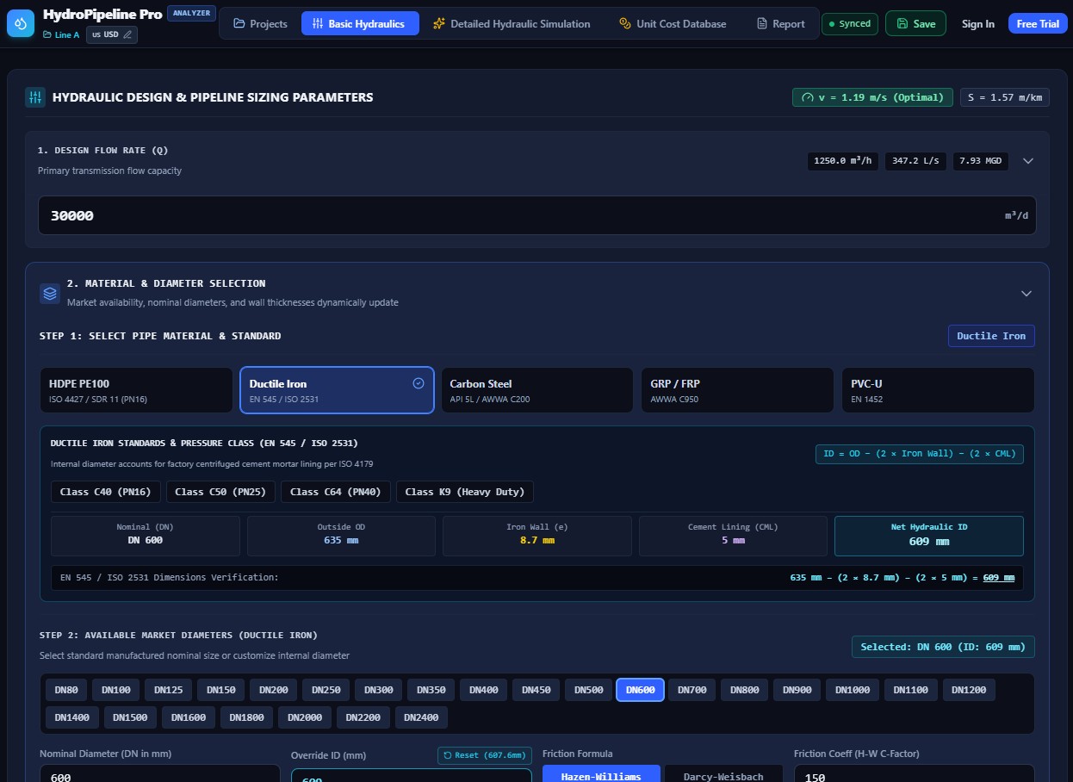Click the Friction Coeff C-Factor field
The image size is (1073, 782).
(914, 773)
